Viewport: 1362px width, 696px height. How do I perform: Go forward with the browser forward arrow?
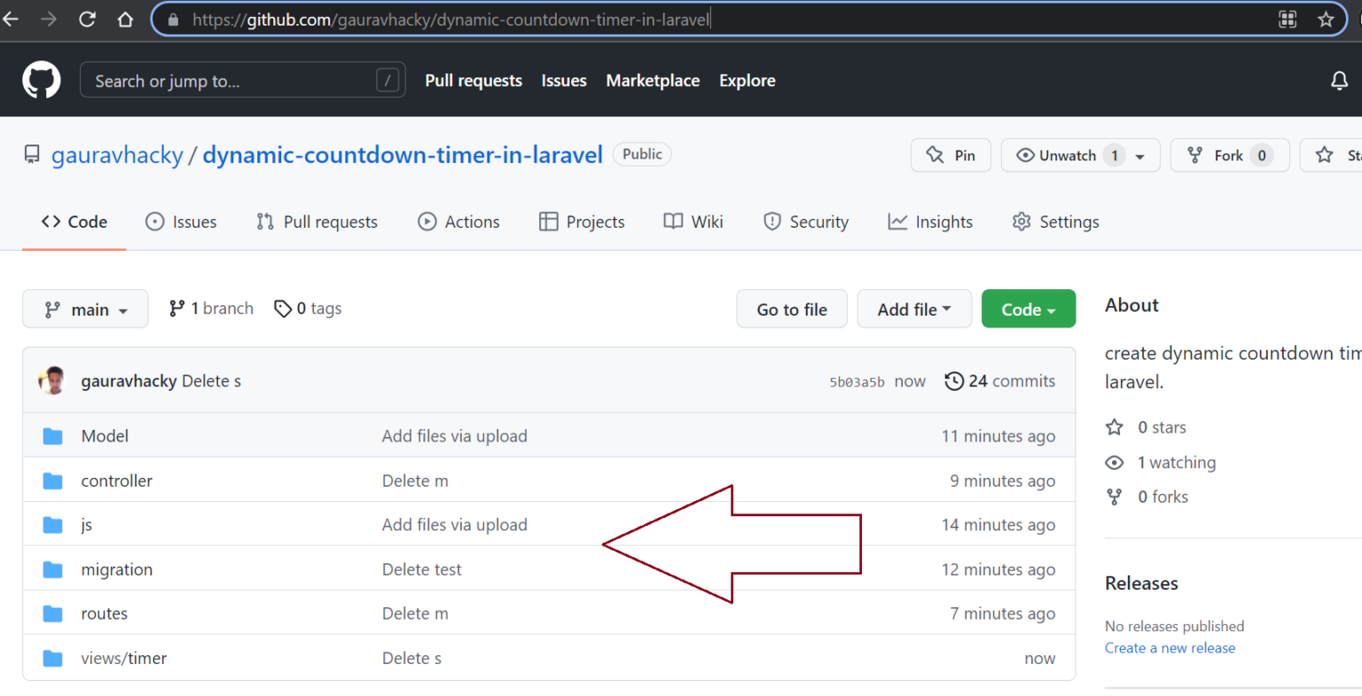48,19
